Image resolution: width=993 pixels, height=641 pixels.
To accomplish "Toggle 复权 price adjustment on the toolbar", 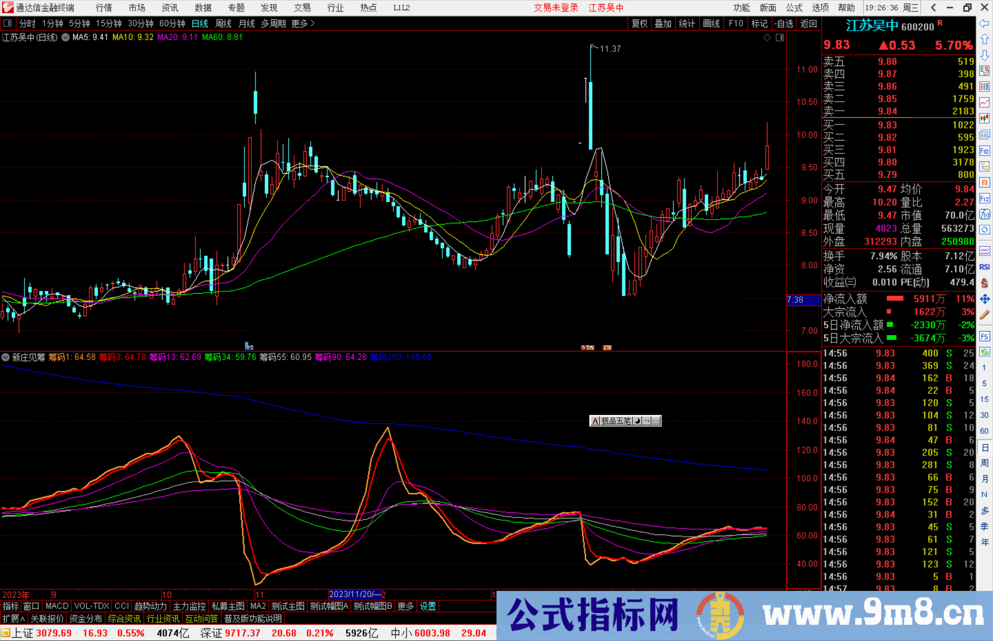I will click(640, 23).
